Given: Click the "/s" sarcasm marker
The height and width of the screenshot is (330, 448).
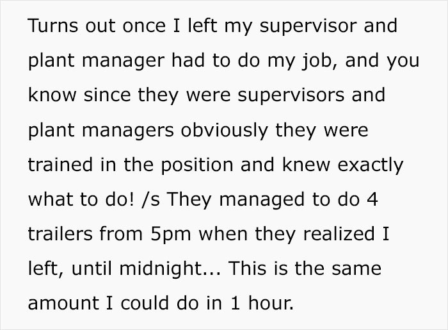Looking at the screenshot, I should (x=150, y=199).
